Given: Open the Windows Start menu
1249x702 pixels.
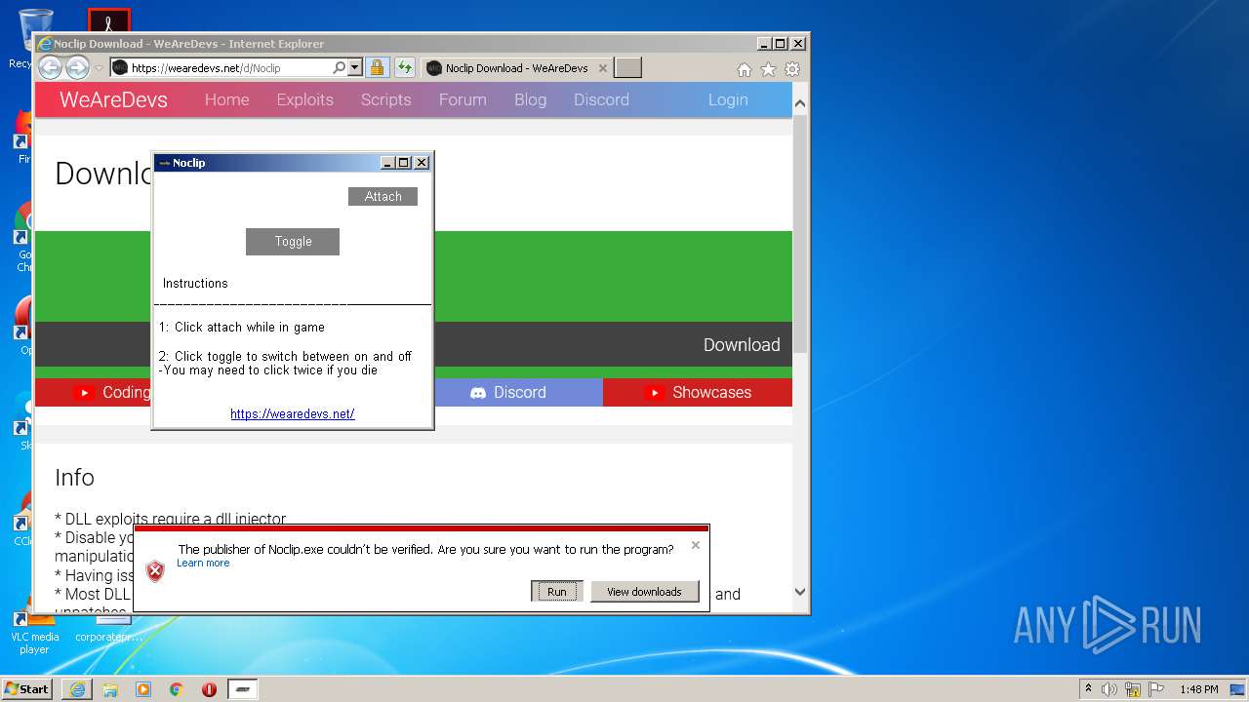Looking at the screenshot, I should point(26,688).
